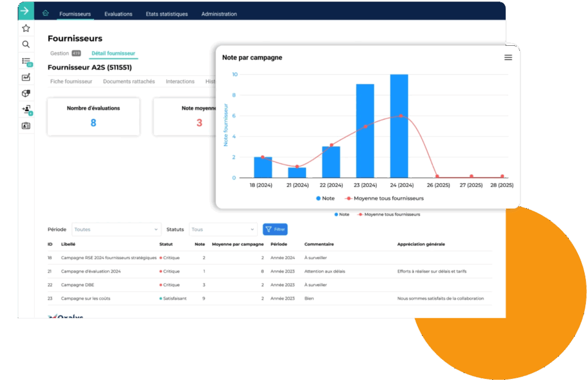Open the chart hamburger menu
This screenshot has width=587, height=380.
click(x=508, y=57)
